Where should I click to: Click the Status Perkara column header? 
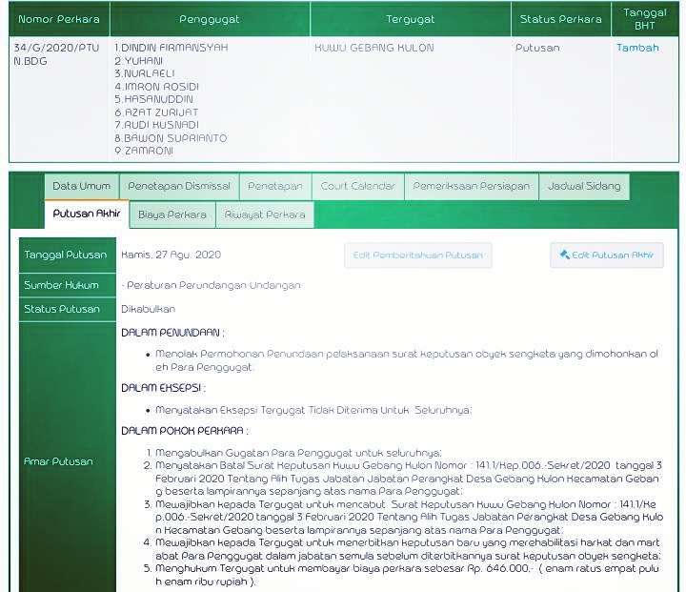560,19
